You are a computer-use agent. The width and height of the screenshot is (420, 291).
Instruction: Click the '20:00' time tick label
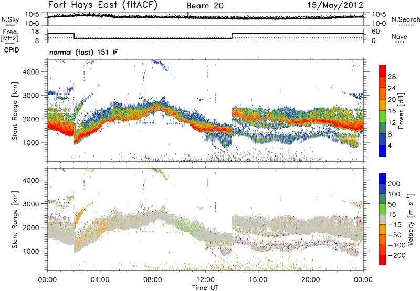click(311, 280)
